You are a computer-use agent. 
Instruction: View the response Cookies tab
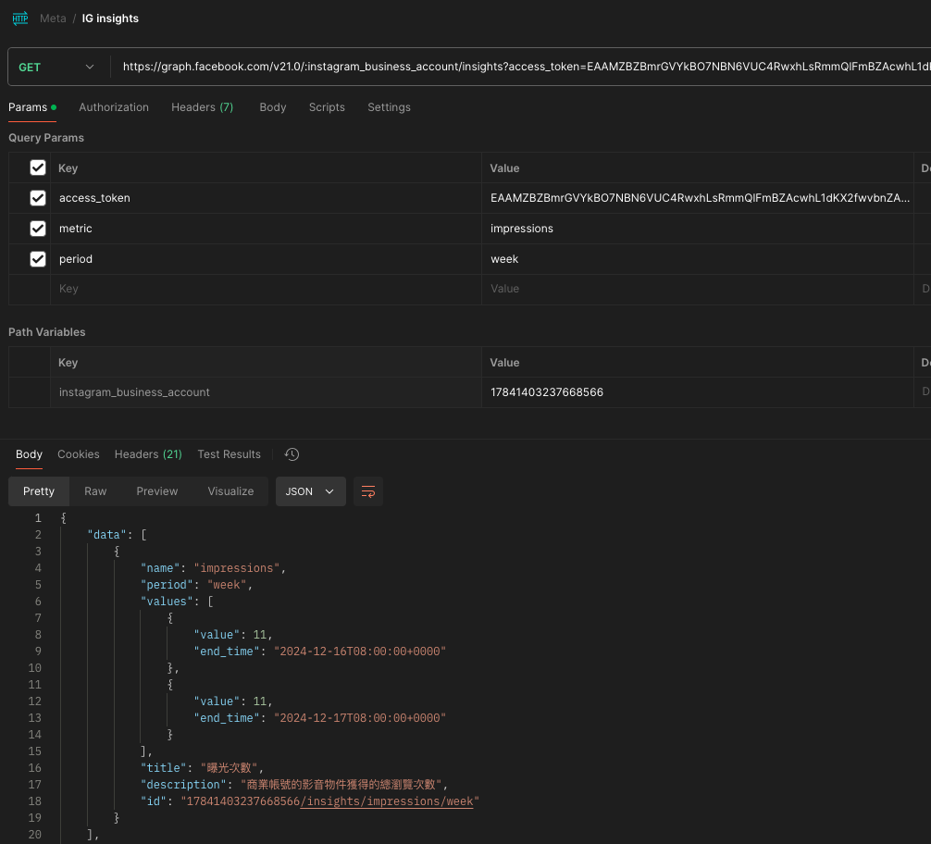(x=78, y=454)
